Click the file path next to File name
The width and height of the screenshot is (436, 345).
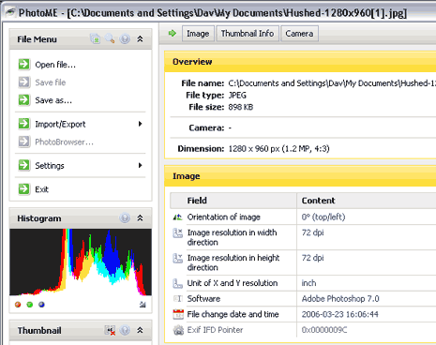pos(332,83)
